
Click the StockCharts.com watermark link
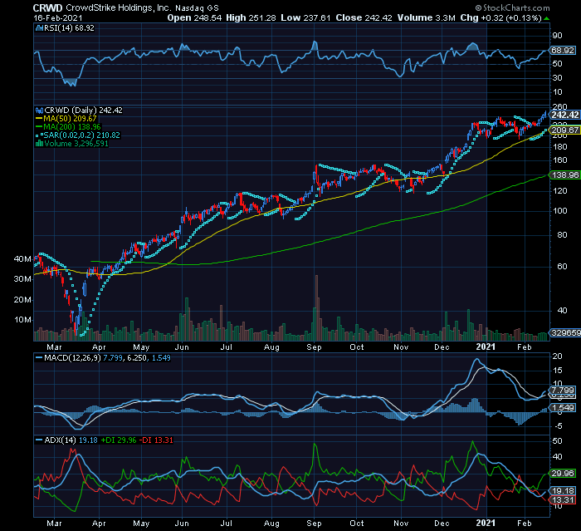[x=513, y=7]
